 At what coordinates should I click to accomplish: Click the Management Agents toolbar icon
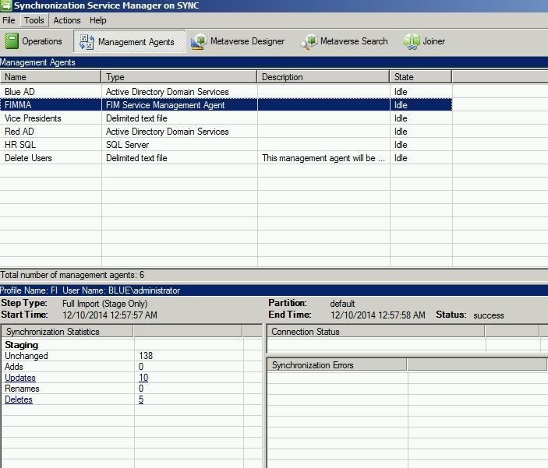click(87, 41)
